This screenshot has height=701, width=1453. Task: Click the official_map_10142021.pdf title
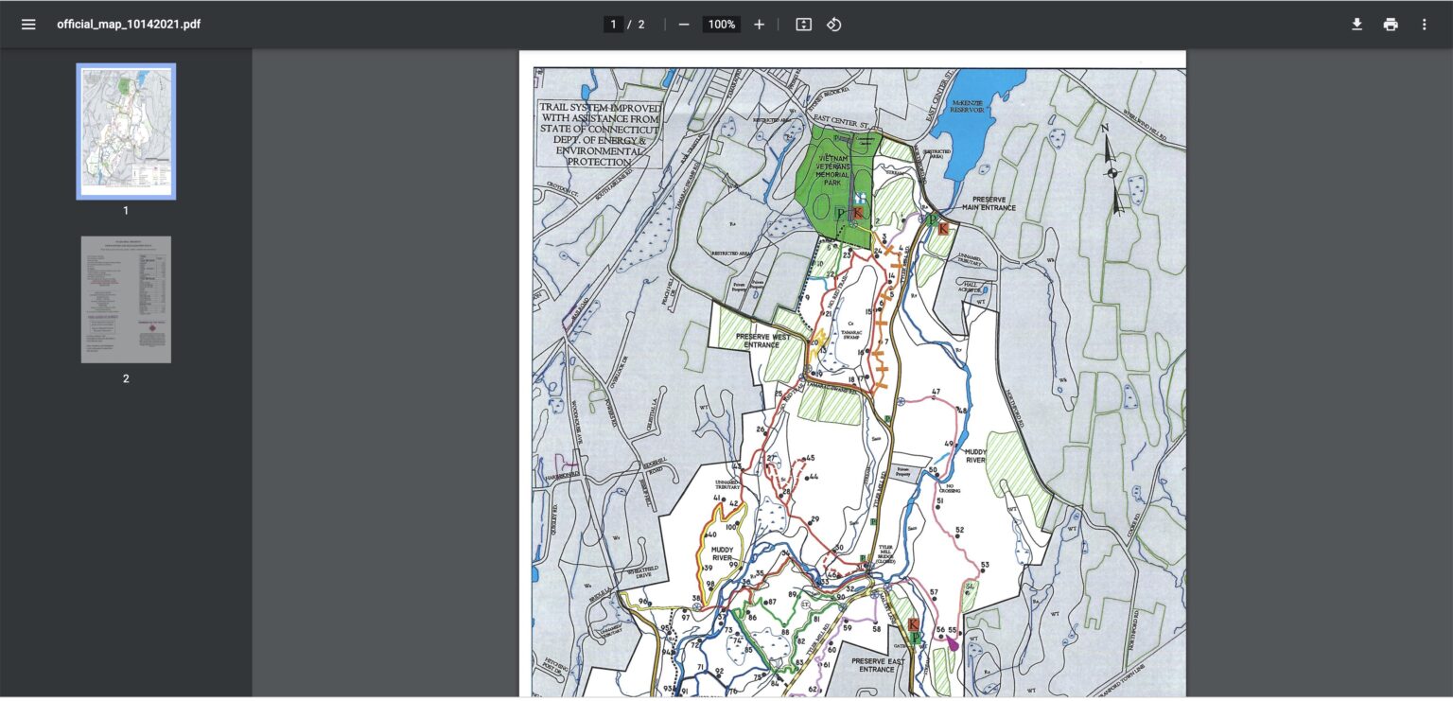click(129, 25)
